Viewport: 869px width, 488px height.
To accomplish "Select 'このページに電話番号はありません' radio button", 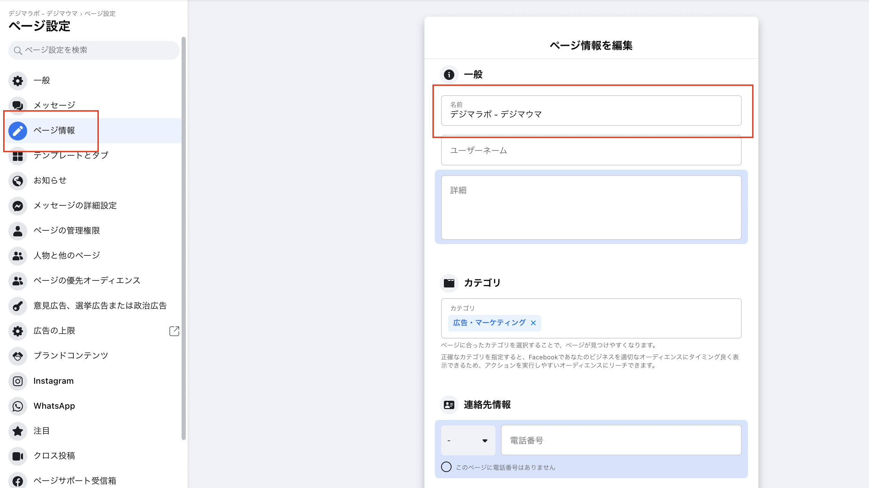I will click(x=446, y=467).
